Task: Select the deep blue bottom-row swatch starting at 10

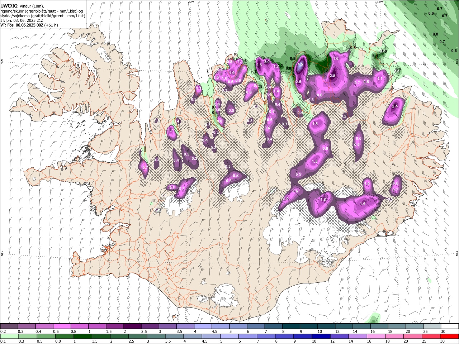Action: tap(320, 336)
